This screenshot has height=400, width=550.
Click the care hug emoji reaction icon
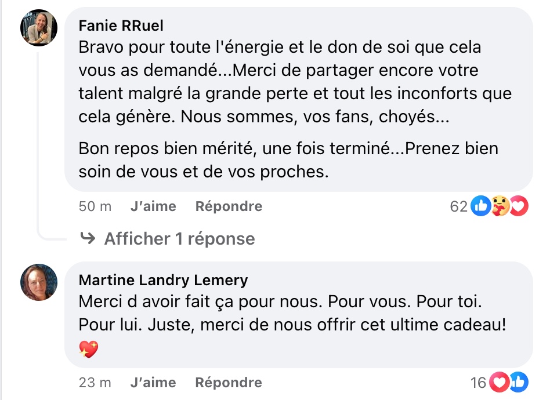point(500,206)
